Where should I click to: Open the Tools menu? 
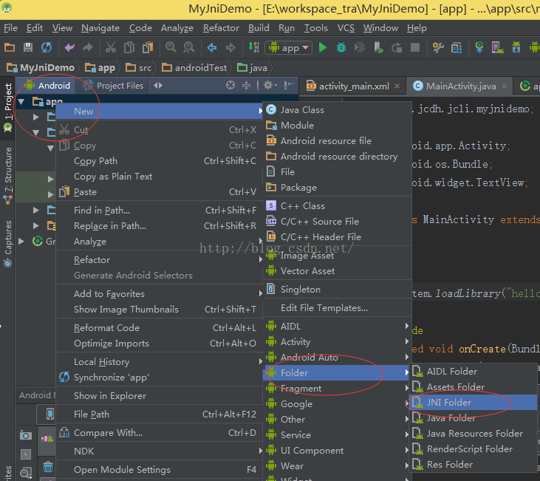[316, 28]
